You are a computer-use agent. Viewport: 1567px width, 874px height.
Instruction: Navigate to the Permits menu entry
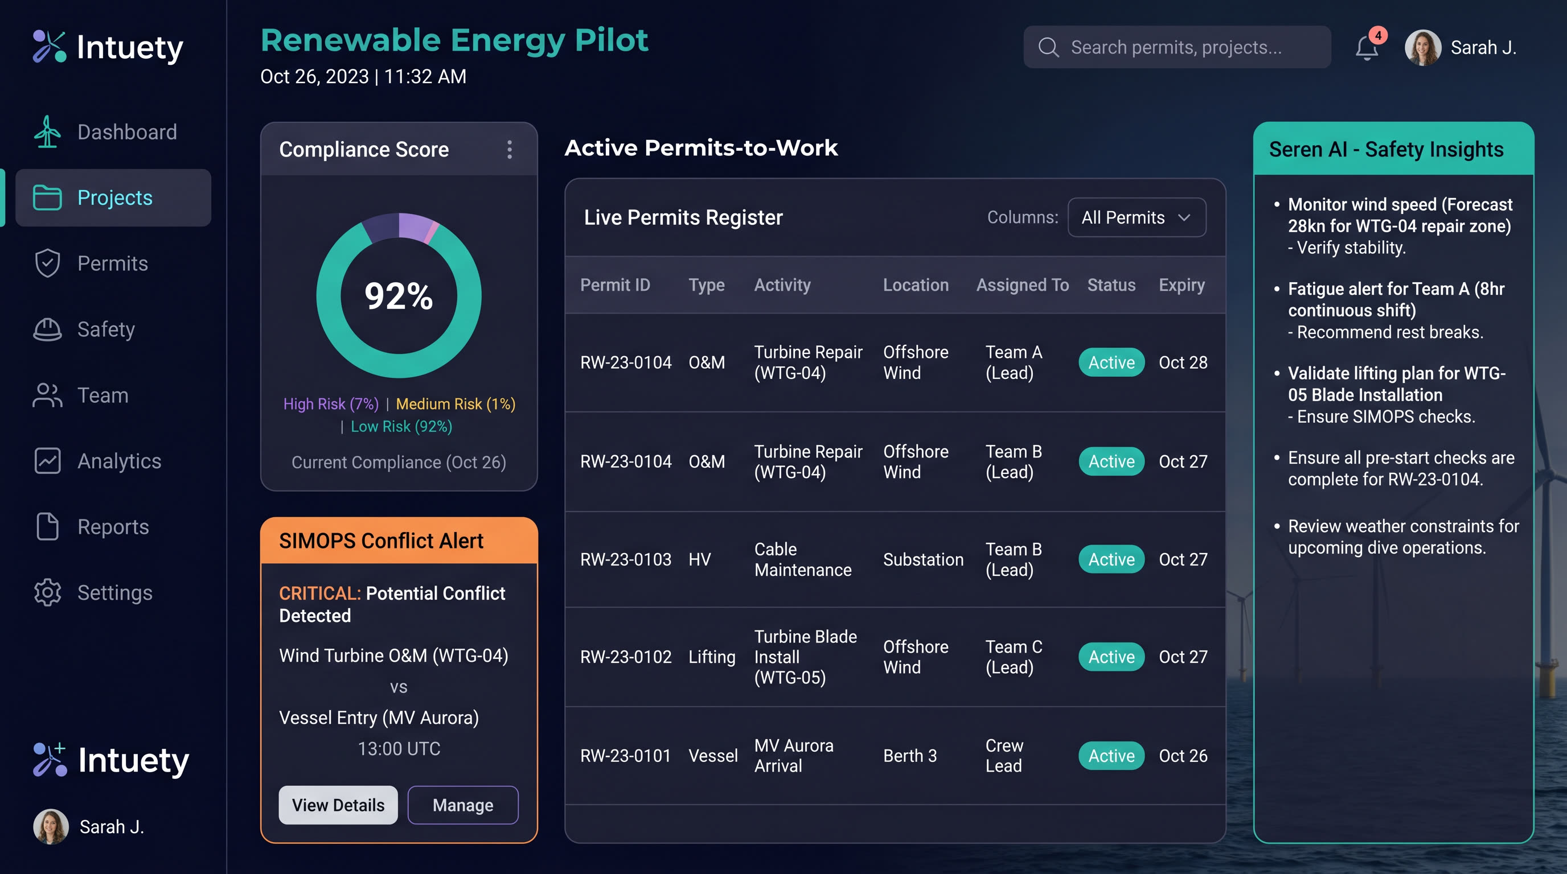coord(113,263)
